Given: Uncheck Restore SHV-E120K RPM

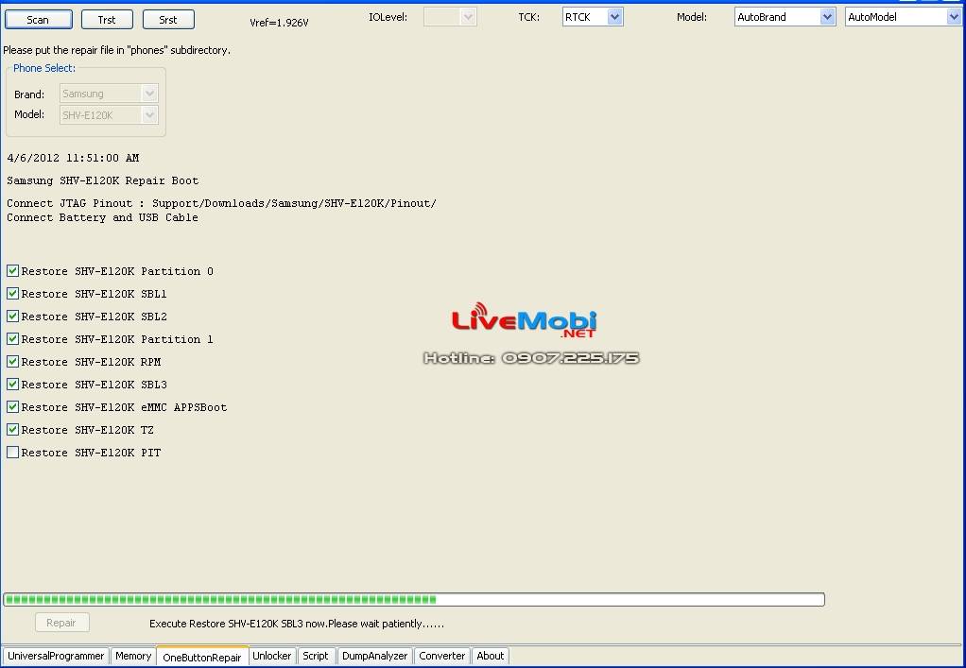Looking at the screenshot, I should (x=13, y=362).
